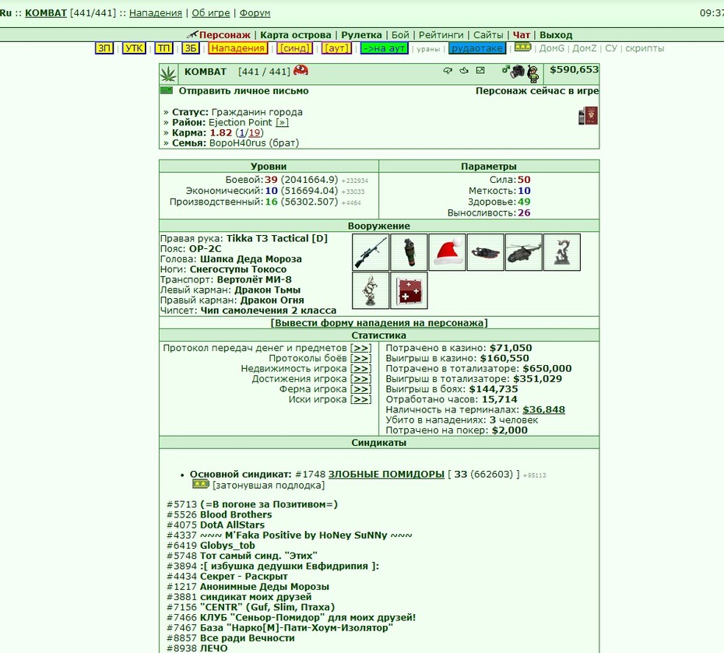Click Вывести форму нападения на персонажа
724x653 pixels.
(x=379, y=323)
